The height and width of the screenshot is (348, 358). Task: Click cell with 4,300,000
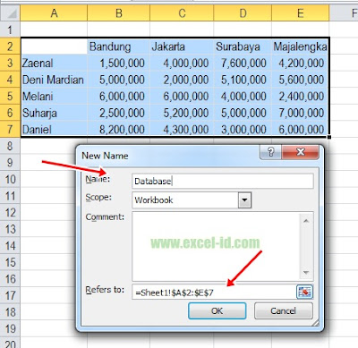tap(182, 129)
